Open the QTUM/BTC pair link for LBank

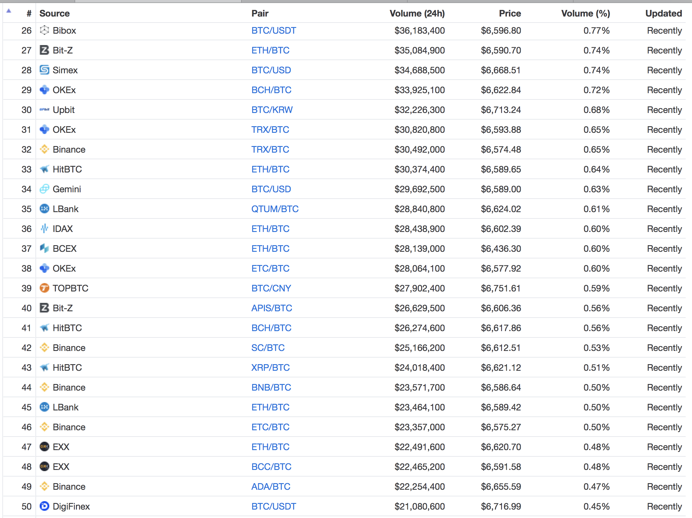coord(275,209)
